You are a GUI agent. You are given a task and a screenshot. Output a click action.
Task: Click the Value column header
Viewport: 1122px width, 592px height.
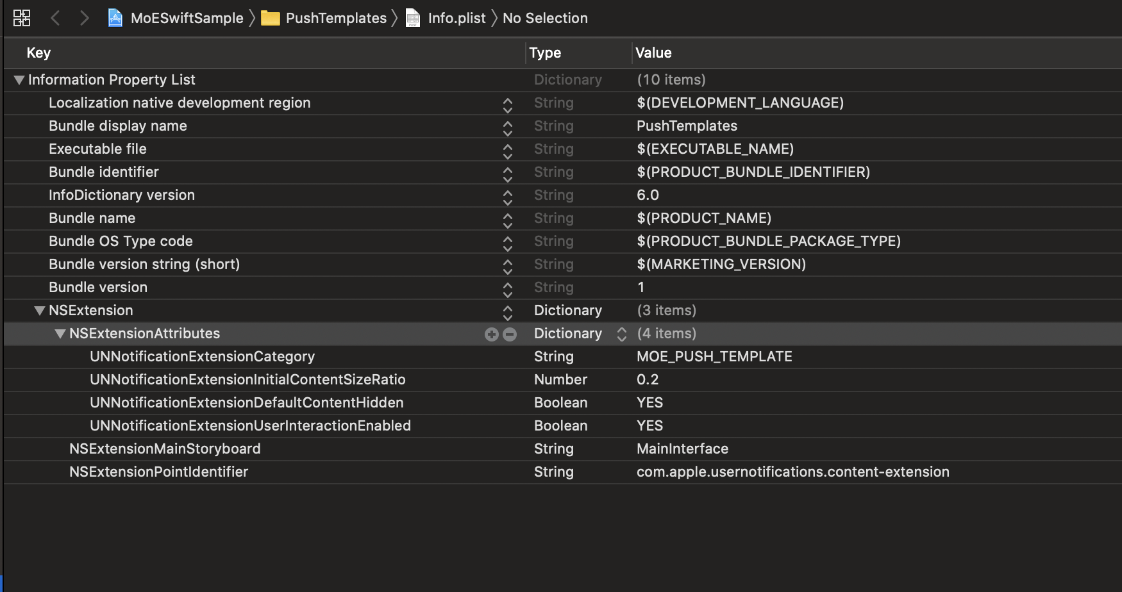pyautogui.click(x=653, y=53)
